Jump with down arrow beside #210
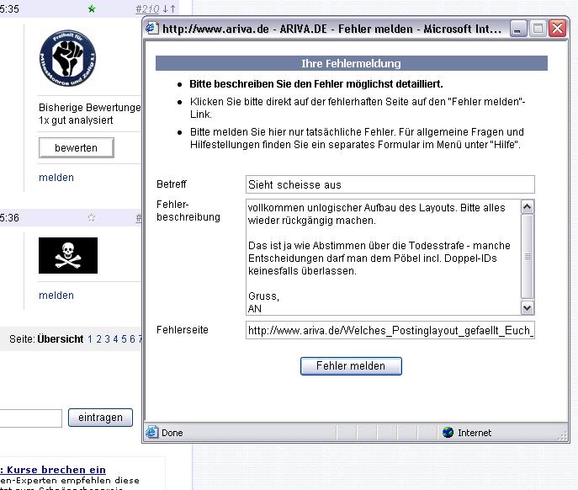 pyautogui.click(x=165, y=9)
